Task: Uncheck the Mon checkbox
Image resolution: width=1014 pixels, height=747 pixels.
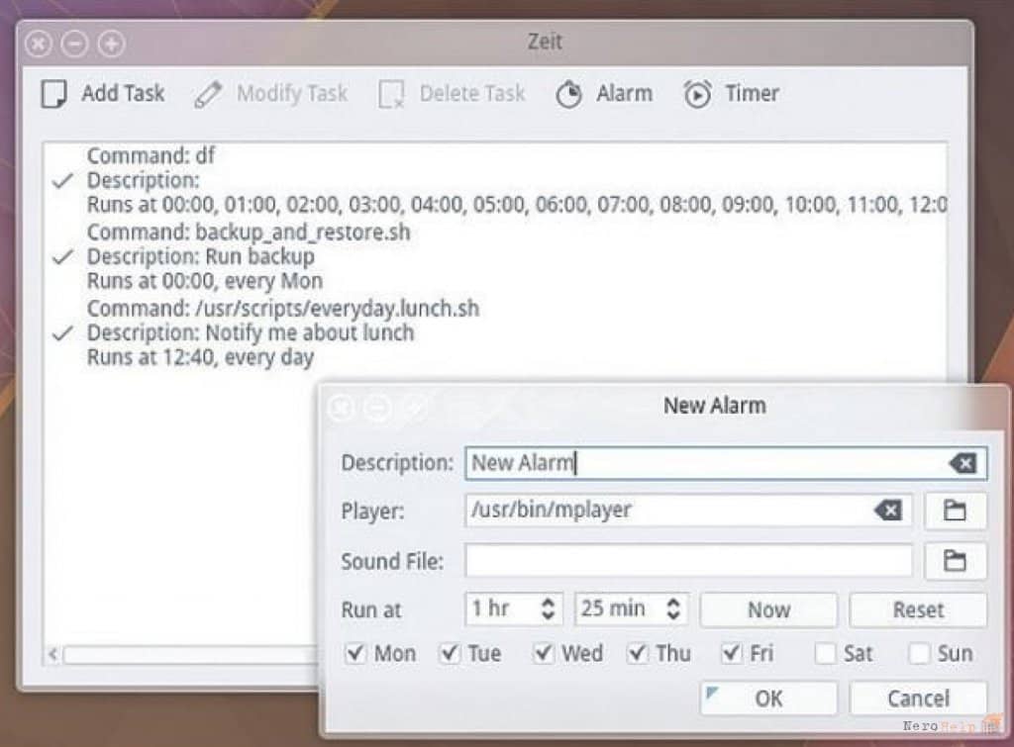Action: point(355,653)
